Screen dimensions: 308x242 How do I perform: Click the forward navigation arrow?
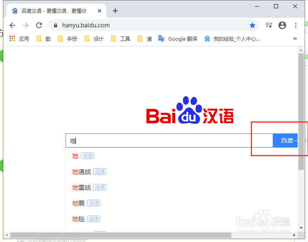(26, 25)
